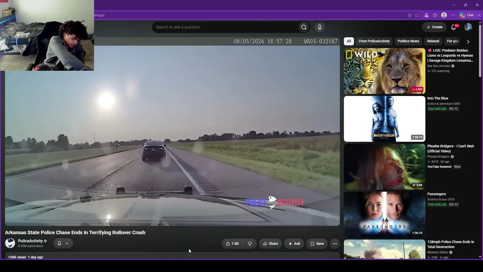The width and height of the screenshot is (483, 272).
Task: Click the video player dashcam footage
Action: 172,131
